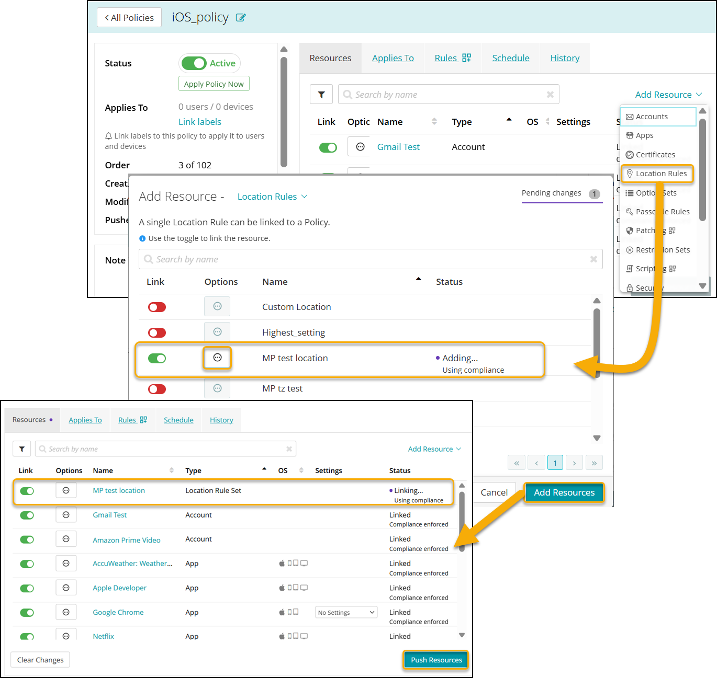Toggle the Active status switch
The image size is (717, 678).
point(194,63)
